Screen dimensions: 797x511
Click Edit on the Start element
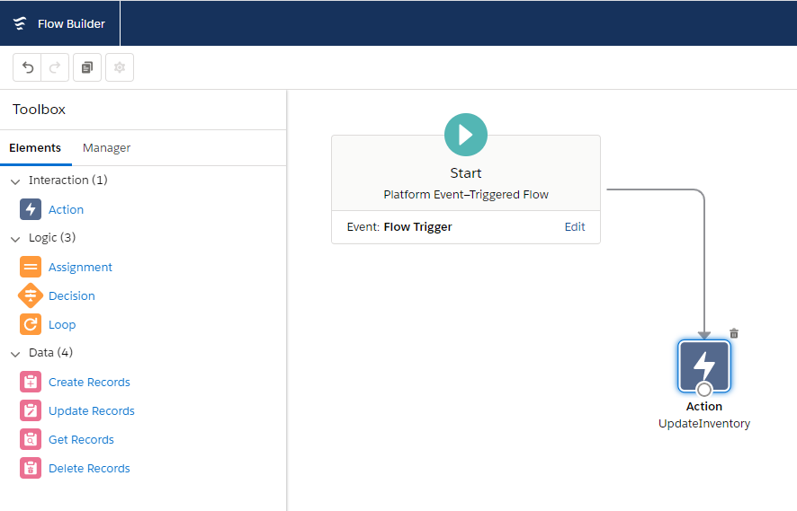click(x=575, y=226)
